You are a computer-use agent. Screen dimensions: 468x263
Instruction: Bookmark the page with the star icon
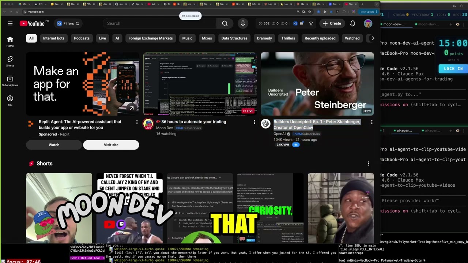coord(310,12)
